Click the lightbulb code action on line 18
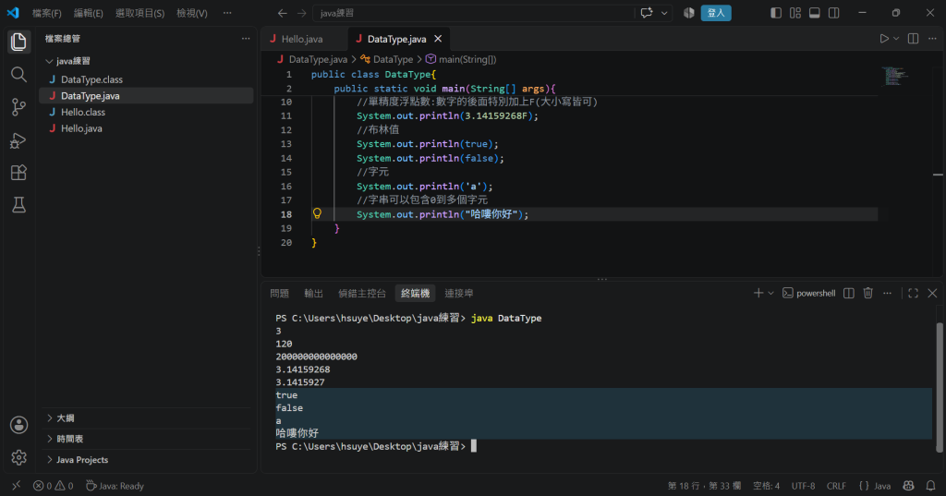Viewport: 946px width, 496px height. pyautogui.click(x=317, y=213)
